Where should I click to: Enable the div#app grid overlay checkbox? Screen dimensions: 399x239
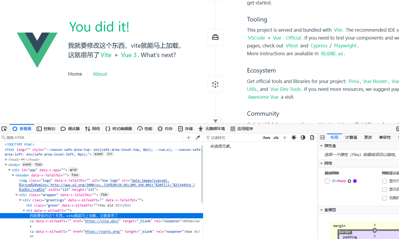tap(327, 181)
